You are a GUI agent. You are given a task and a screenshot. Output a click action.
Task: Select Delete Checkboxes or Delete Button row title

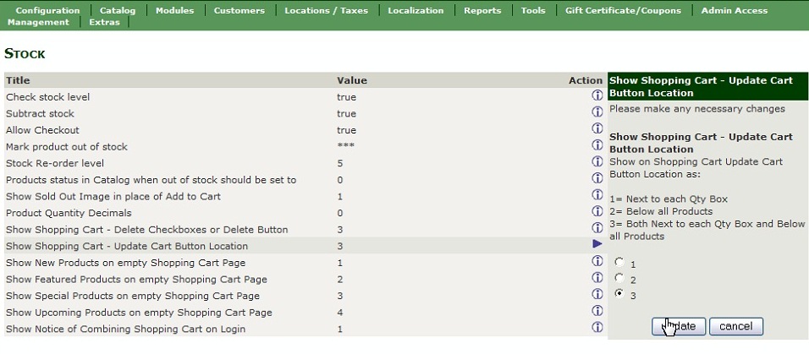click(x=147, y=229)
